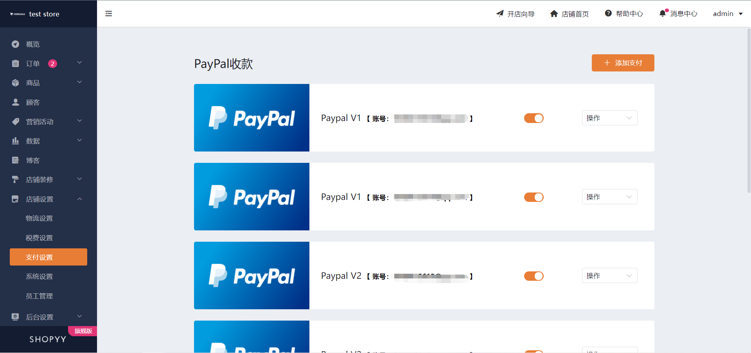Open the 操作 dropdown for first Paypal V1
This screenshot has width=751, height=353.
point(609,118)
